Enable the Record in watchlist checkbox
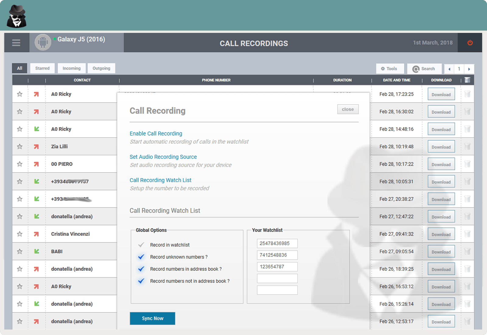The width and height of the screenshot is (487, 335). point(141,245)
